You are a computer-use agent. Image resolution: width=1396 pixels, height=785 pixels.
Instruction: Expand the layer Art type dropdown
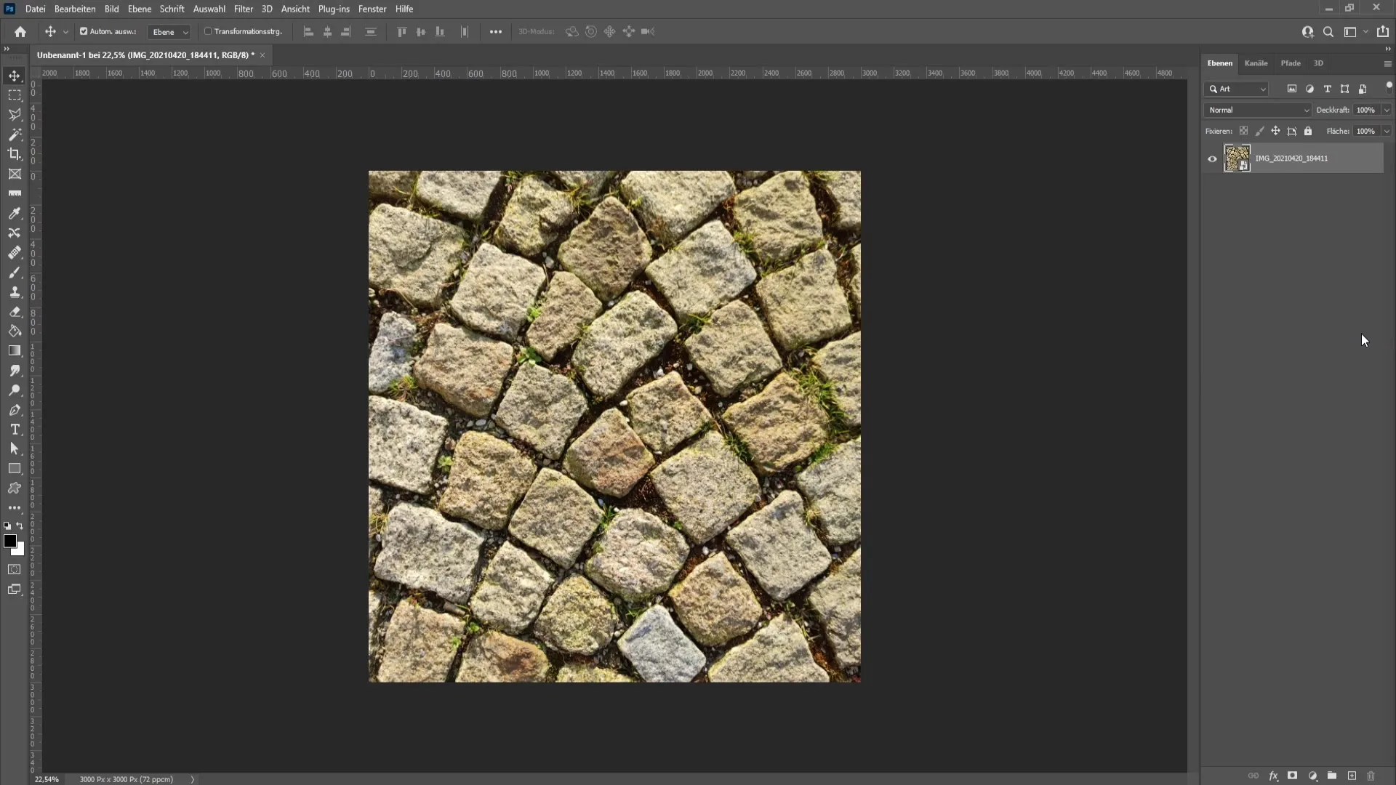coord(1263,88)
